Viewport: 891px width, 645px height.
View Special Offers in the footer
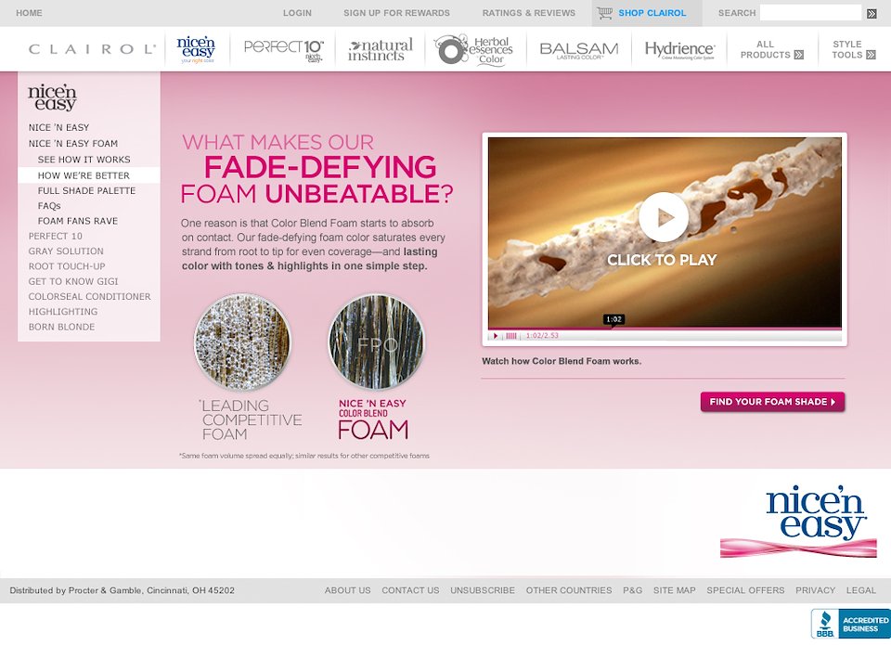745,590
